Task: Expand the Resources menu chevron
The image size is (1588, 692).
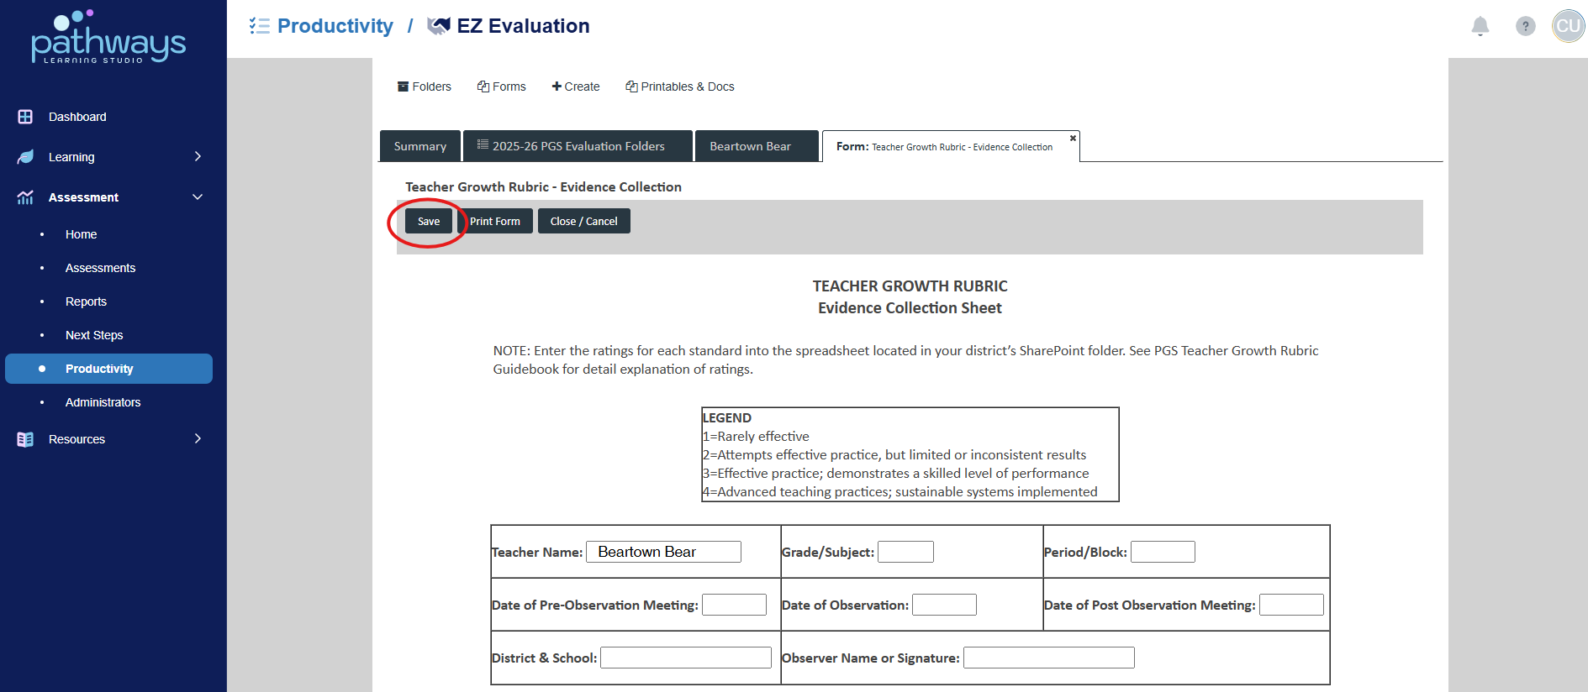Action: tap(198, 438)
